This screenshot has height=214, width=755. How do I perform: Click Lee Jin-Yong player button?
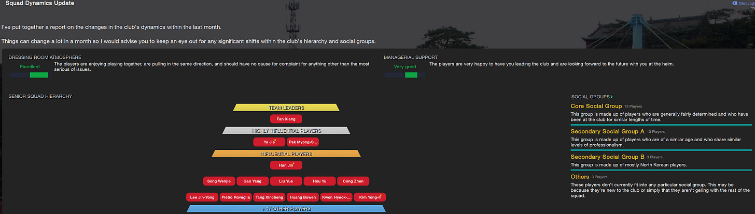202,197
